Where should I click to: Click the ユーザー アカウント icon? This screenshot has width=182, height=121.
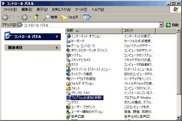[x=68, y=107]
